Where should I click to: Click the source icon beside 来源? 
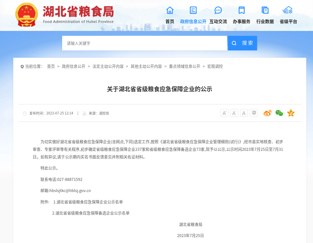pyautogui.click(x=84, y=113)
